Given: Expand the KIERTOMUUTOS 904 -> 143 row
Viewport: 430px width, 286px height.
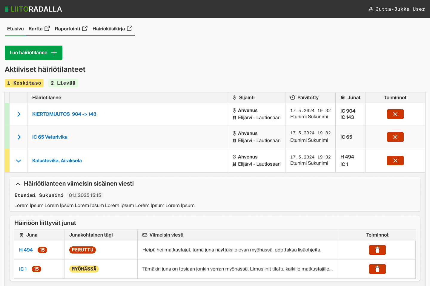Looking at the screenshot, I should [x=19, y=114].
